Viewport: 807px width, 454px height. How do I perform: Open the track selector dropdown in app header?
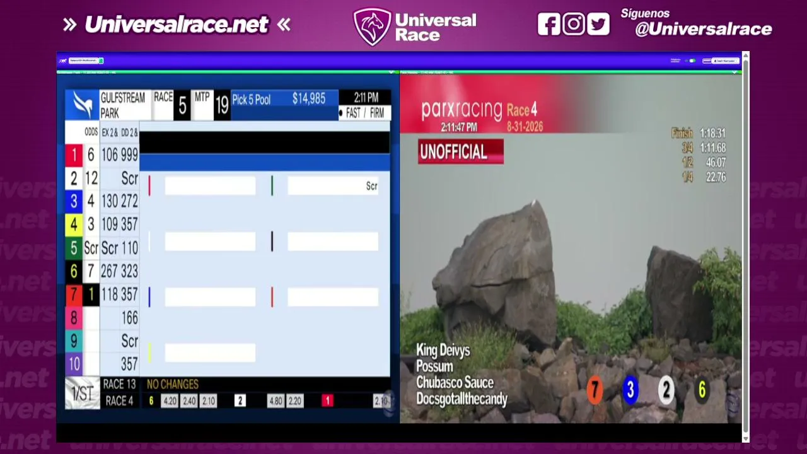(84, 61)
